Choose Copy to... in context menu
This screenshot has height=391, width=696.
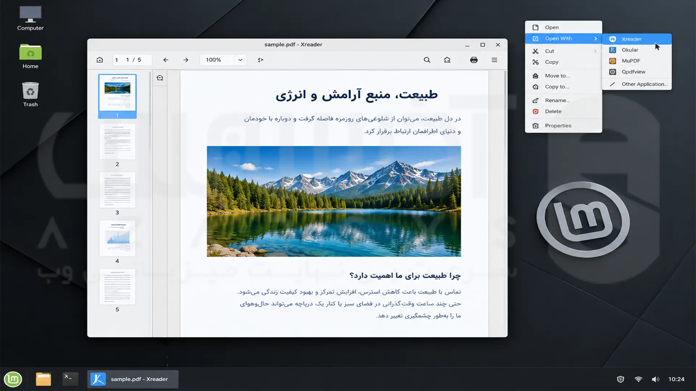pyautogui.click(x=563, y=87)
